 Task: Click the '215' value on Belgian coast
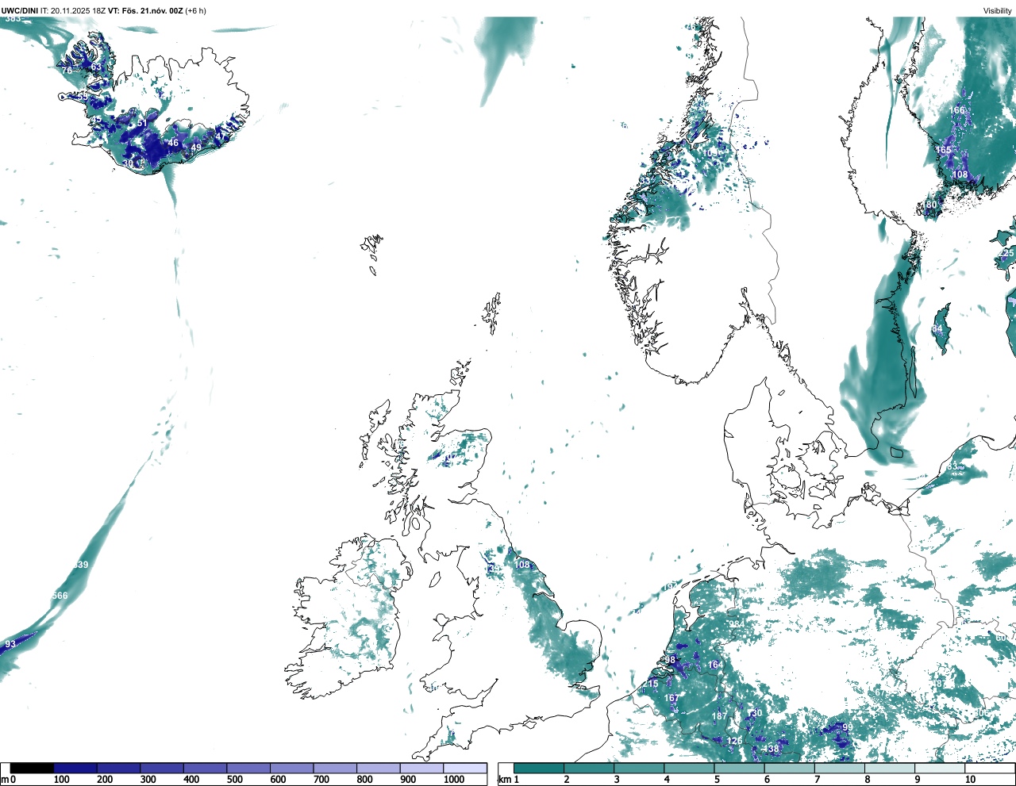click(651, 684)
